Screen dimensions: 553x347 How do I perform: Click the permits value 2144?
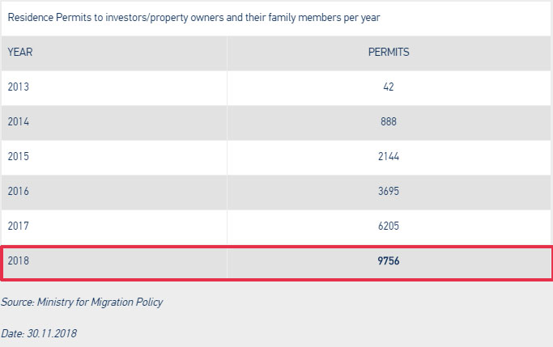(x=389, y=157)
